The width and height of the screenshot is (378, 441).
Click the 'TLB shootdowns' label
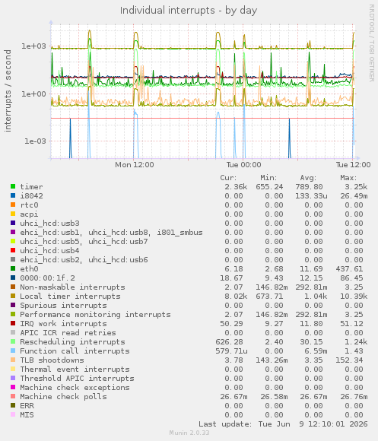tap(52, 360)
